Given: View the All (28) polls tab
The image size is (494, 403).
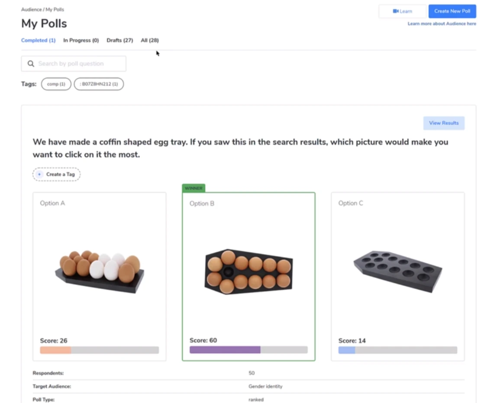Looking at the screenshot, I should [x=150, y=40].
